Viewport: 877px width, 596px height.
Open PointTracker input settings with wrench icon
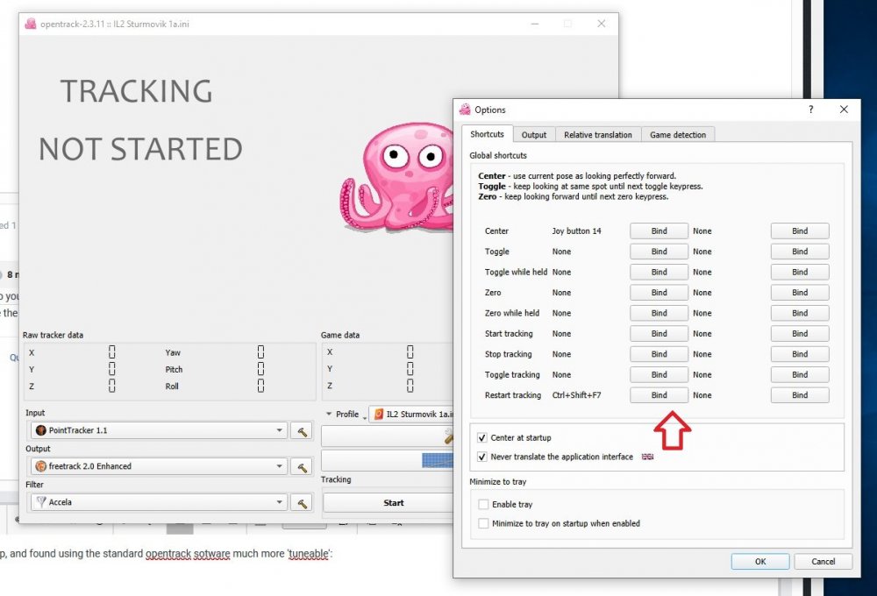point(301,430)
